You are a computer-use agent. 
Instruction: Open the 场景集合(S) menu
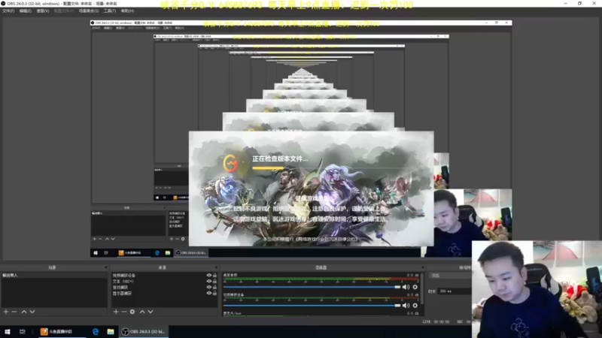(89, 11)
